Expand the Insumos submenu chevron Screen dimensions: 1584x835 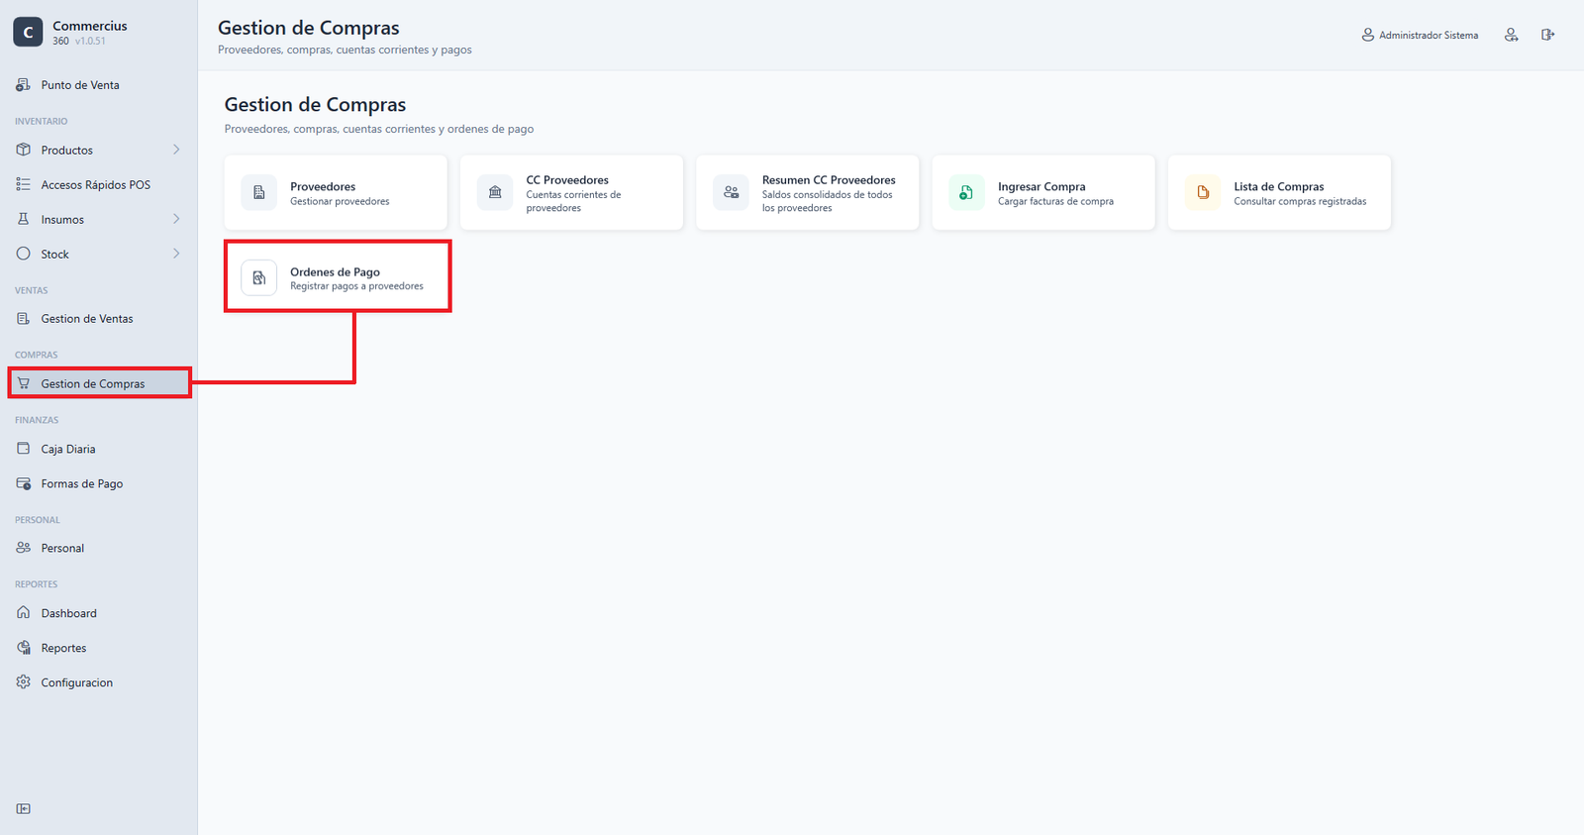point(176,219)
